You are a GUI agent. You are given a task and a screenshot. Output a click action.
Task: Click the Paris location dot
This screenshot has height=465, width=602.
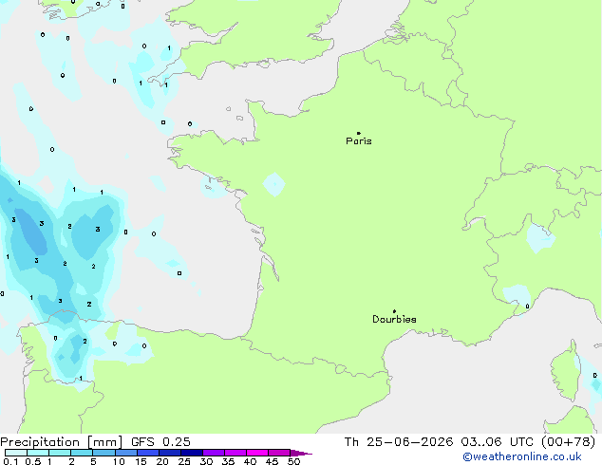pos(359,133)
